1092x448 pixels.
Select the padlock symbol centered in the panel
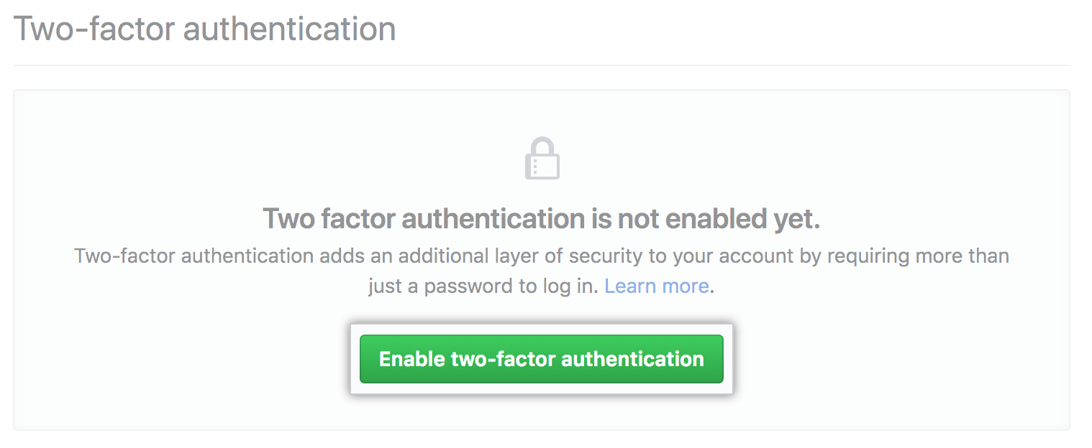(x=543, y=157)
